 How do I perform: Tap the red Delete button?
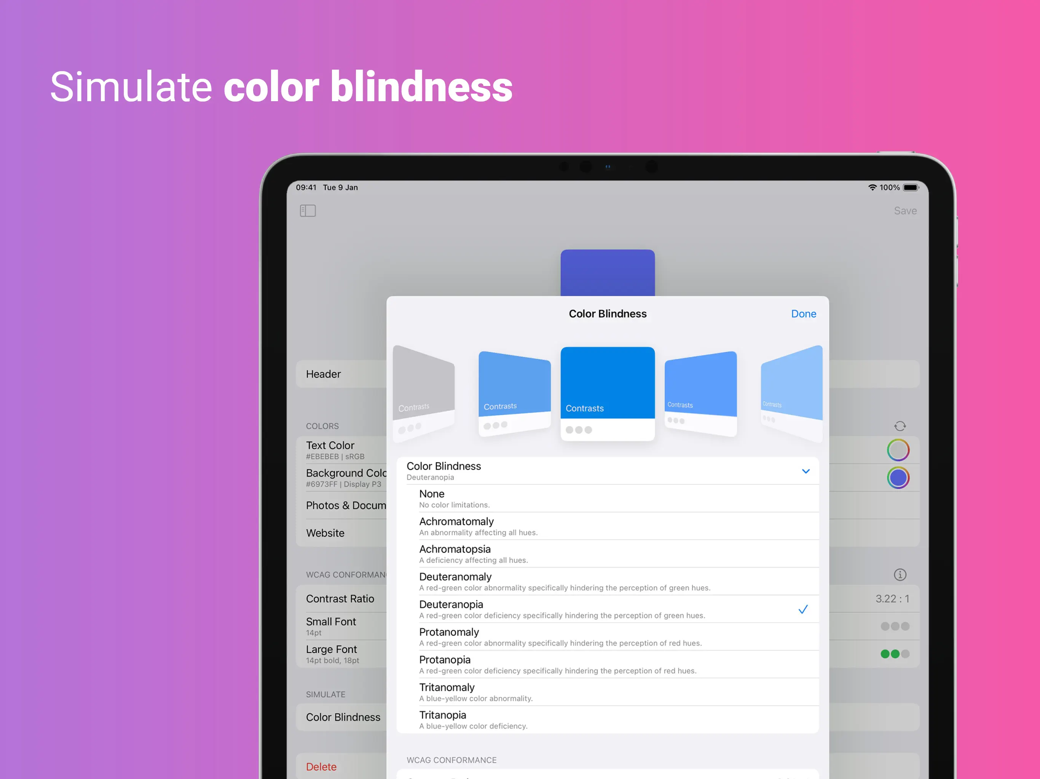pos(321,767)
